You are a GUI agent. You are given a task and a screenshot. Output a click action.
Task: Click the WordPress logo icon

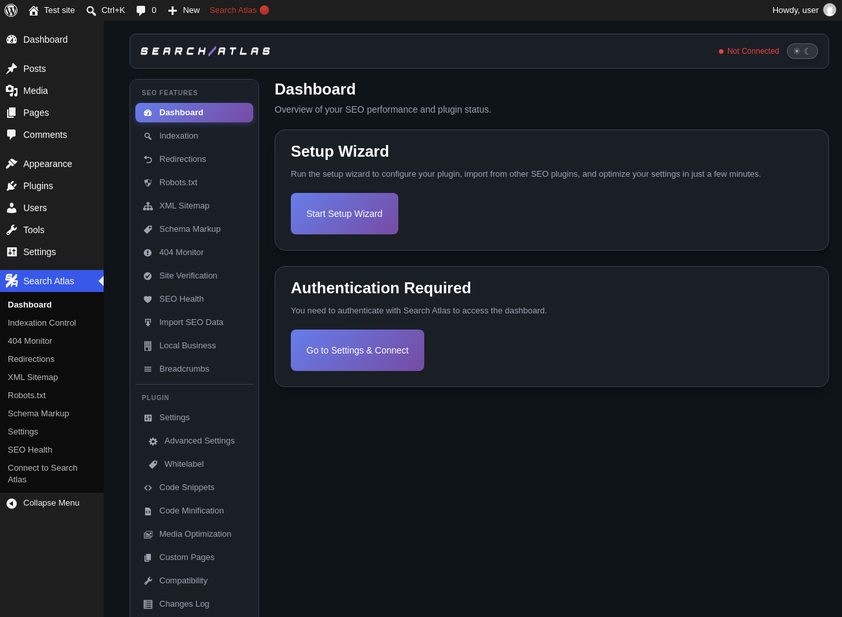click(x=11, y=10)
